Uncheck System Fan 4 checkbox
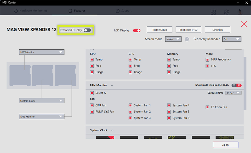The height and width of the screenshot is (153, 251). coord(169,105)
